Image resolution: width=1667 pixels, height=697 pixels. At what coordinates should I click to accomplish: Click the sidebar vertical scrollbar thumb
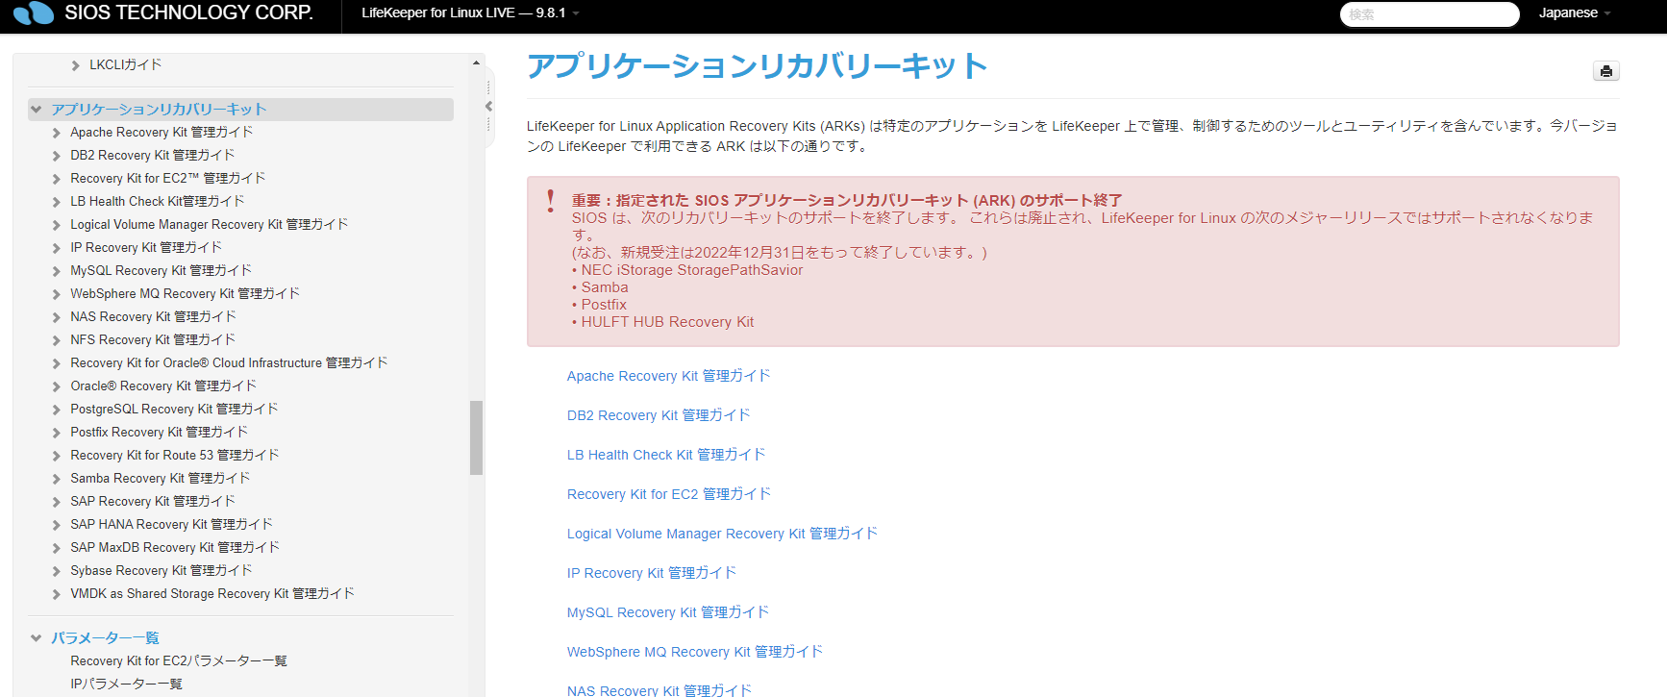point(476,437)
